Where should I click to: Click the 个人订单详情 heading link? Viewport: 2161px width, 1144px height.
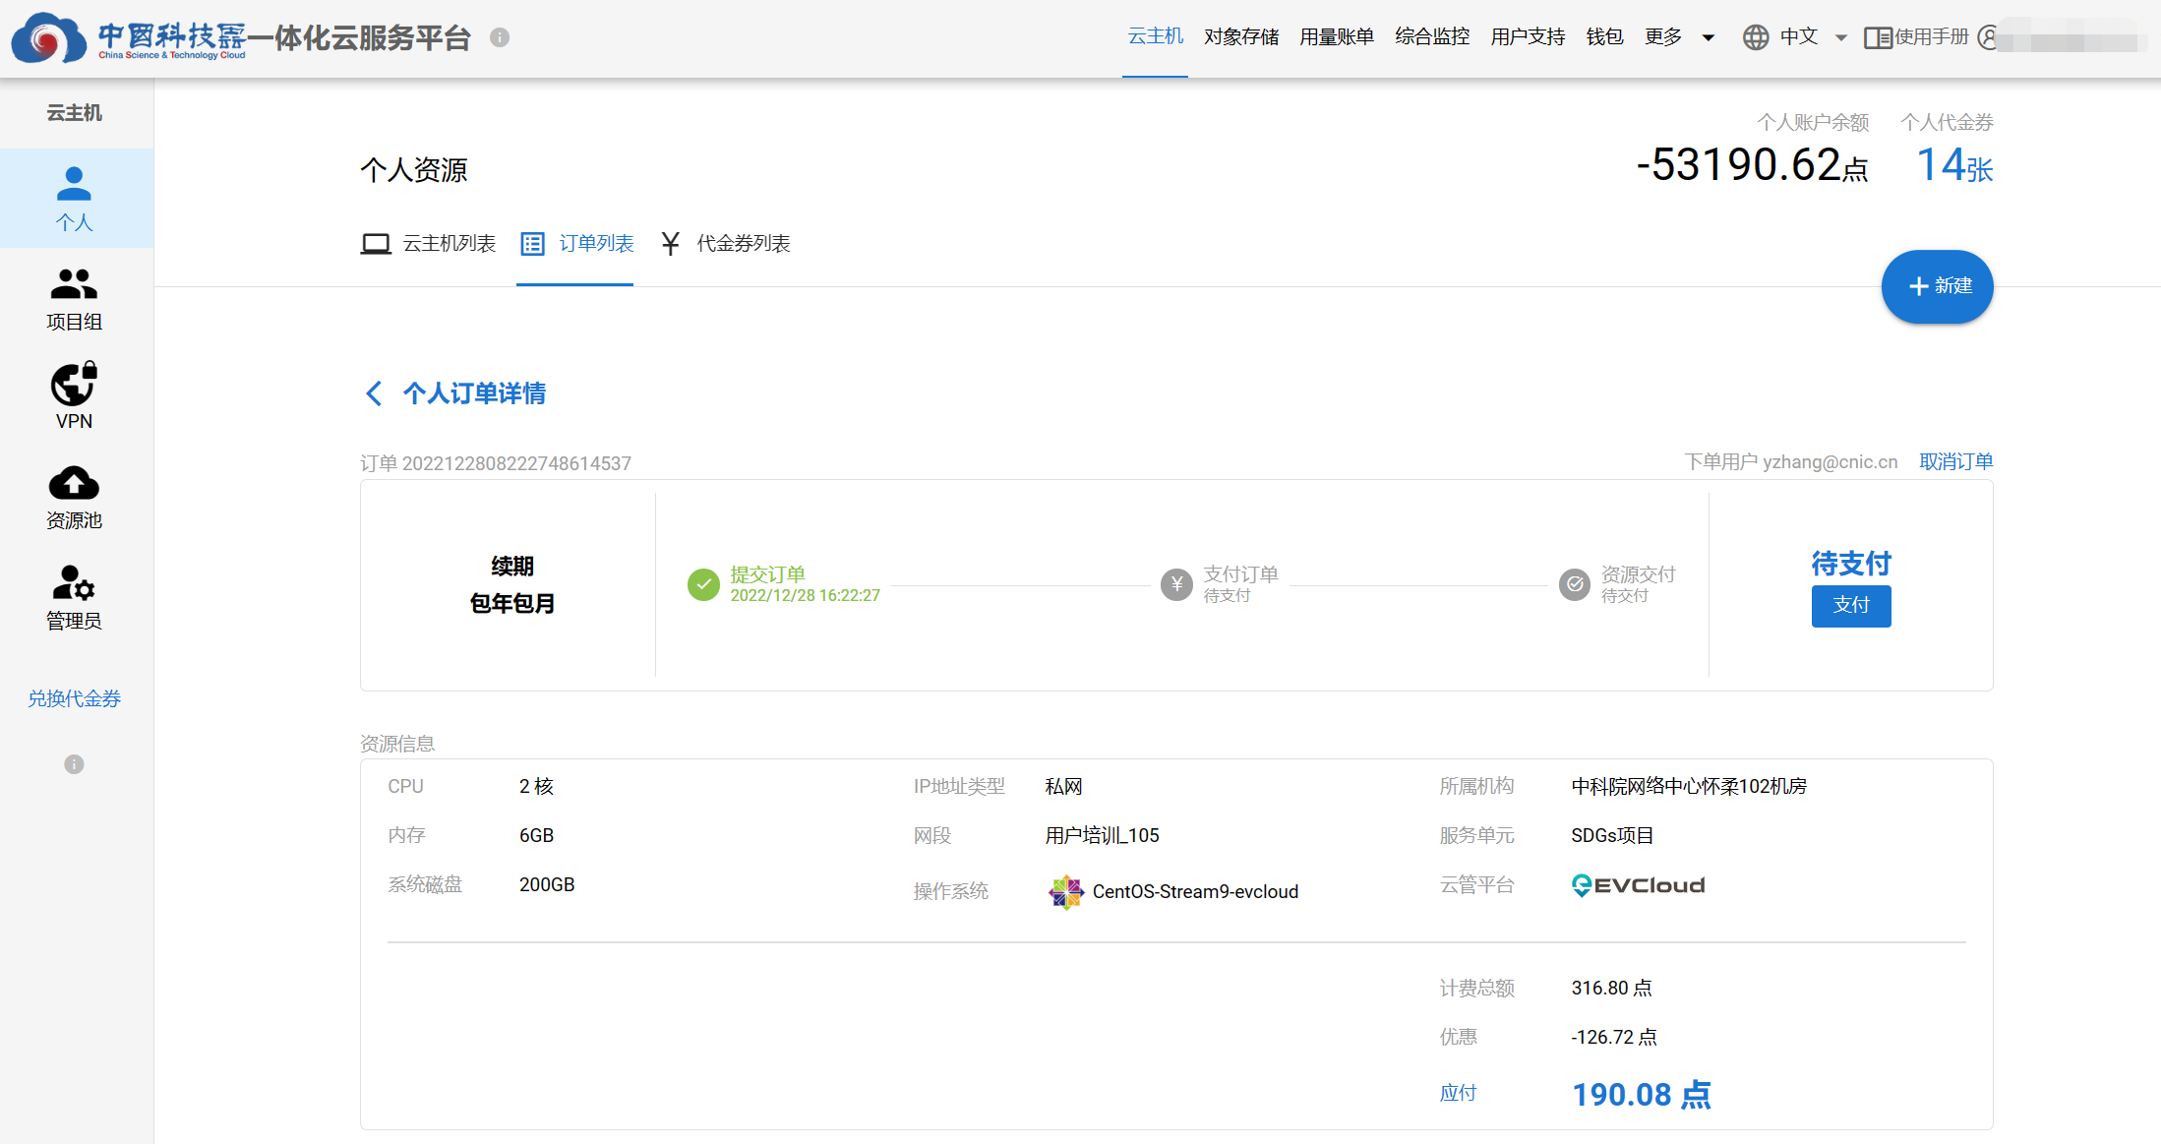click(474, 393)
